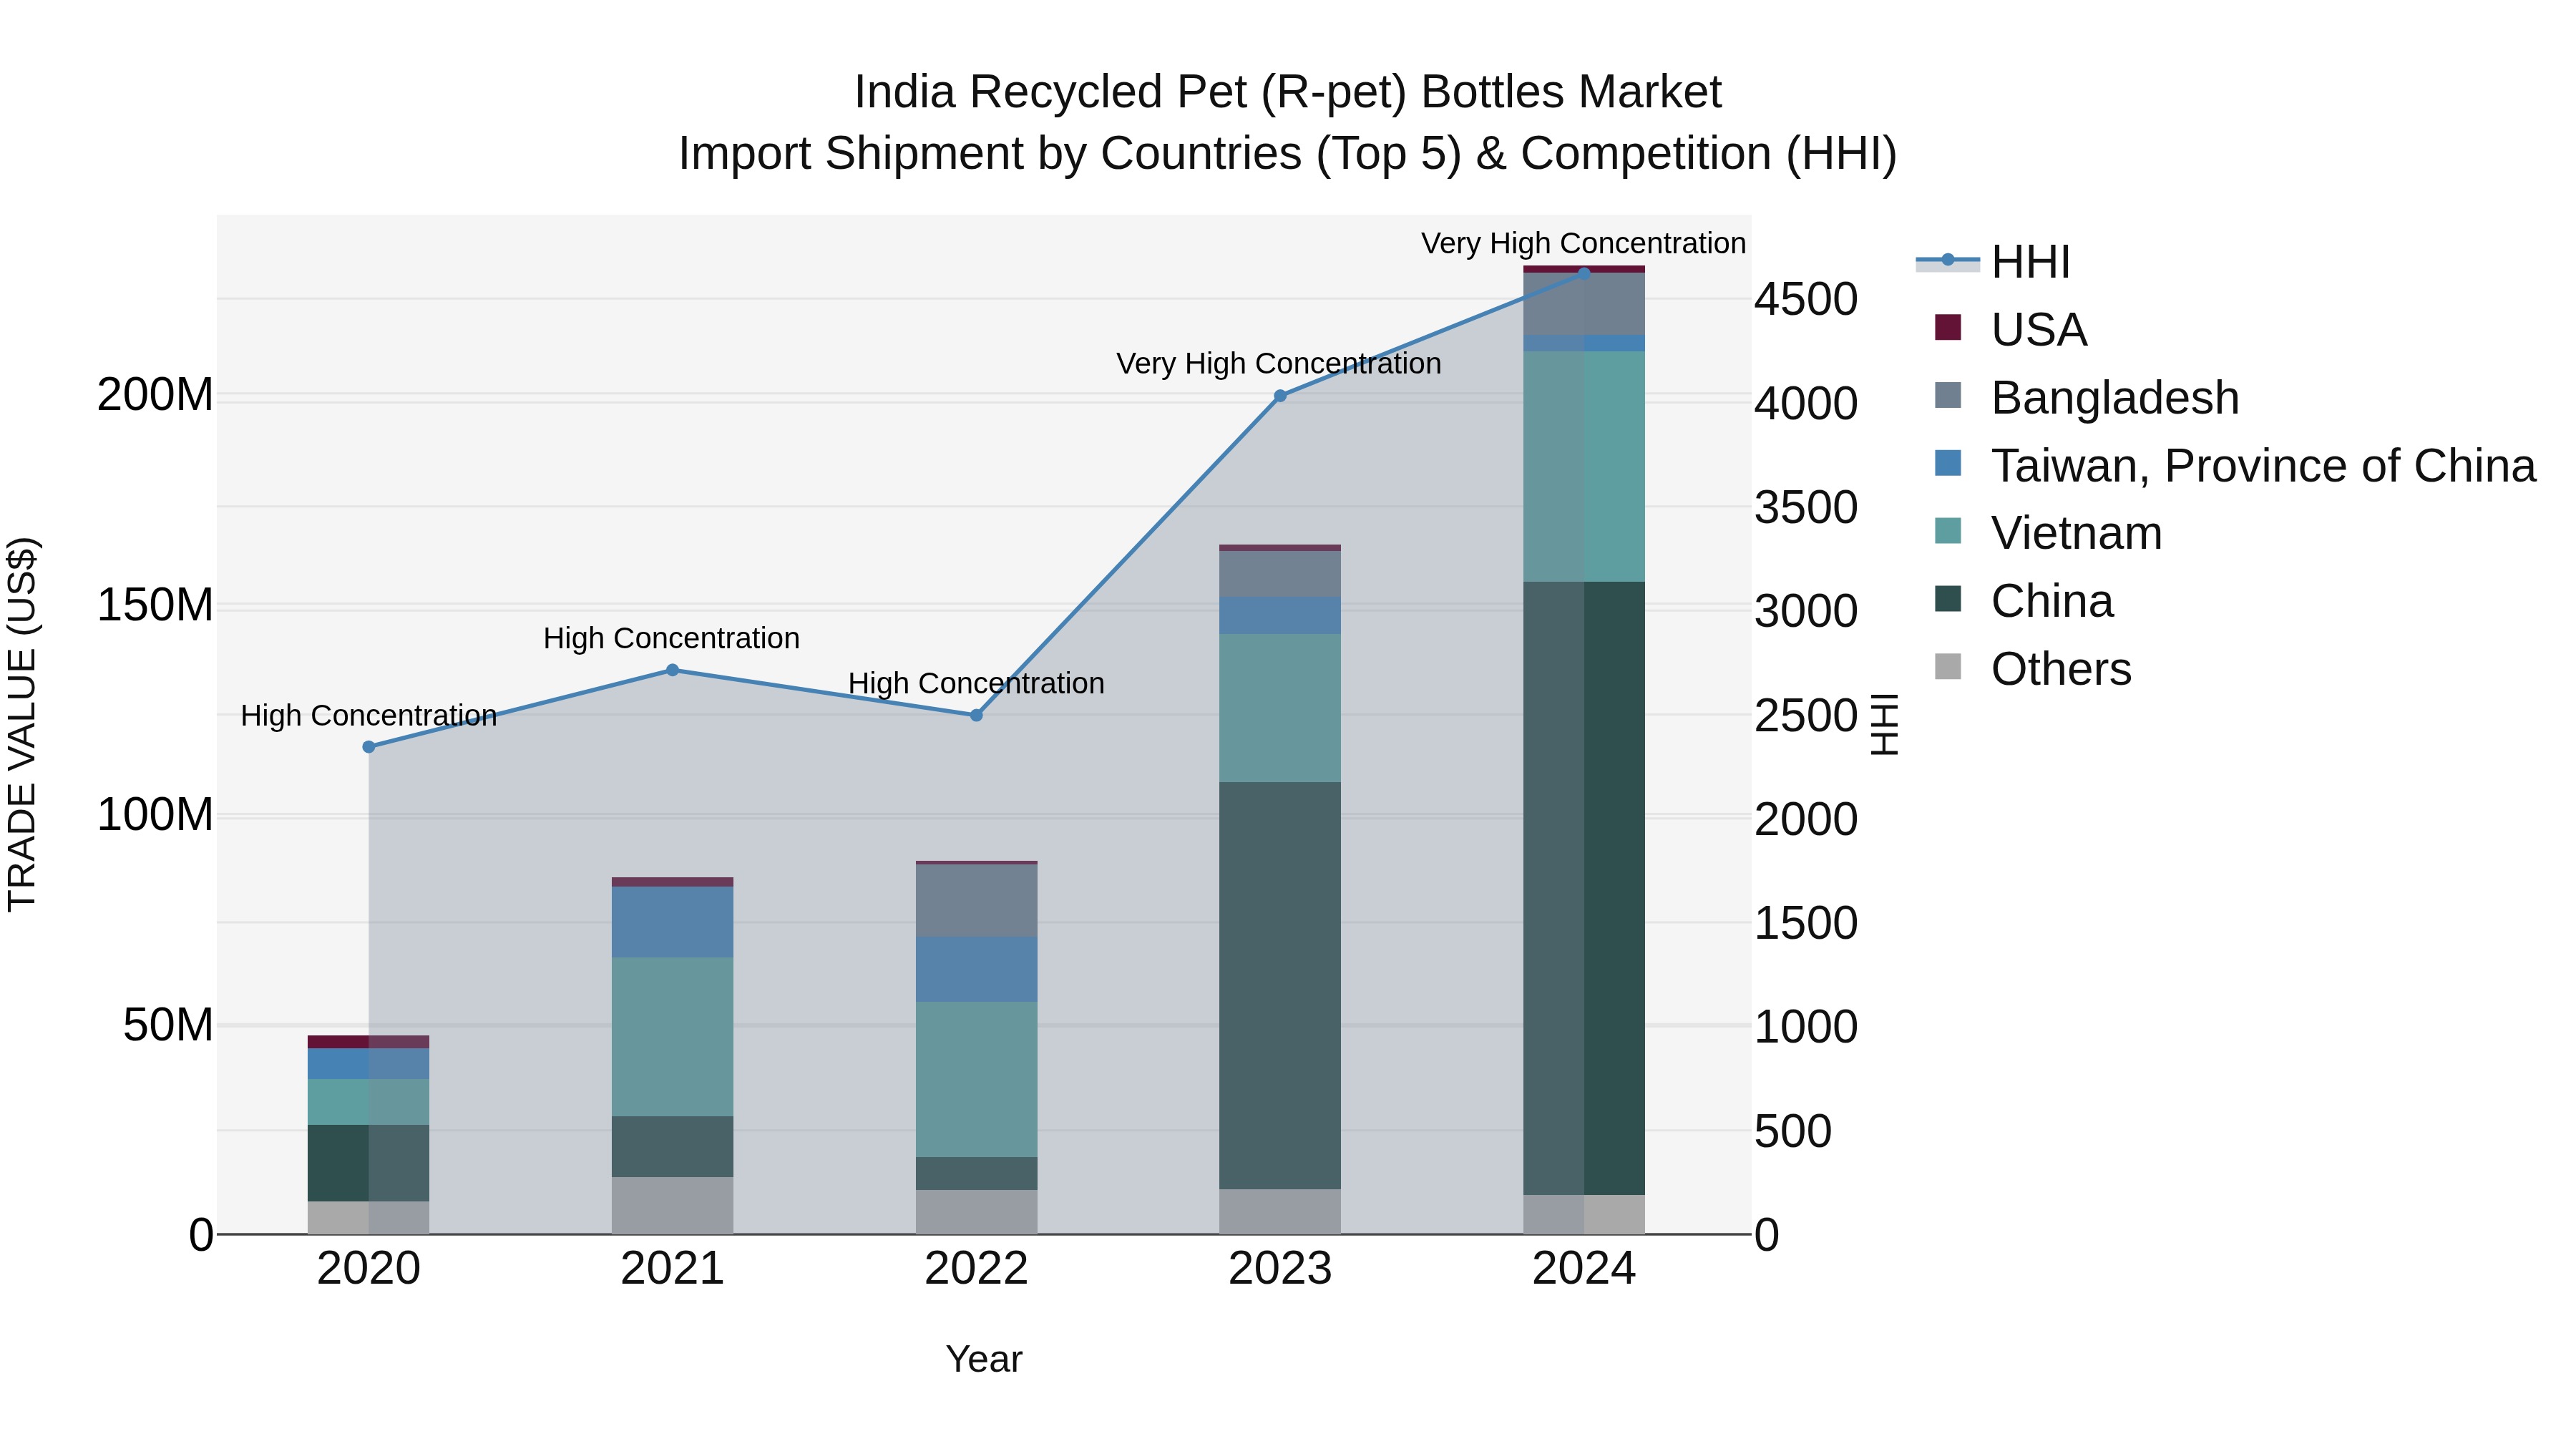Click the 2023 x-axis label
This screenshot has width=2576, height=1449.
pos(1280,1269)
